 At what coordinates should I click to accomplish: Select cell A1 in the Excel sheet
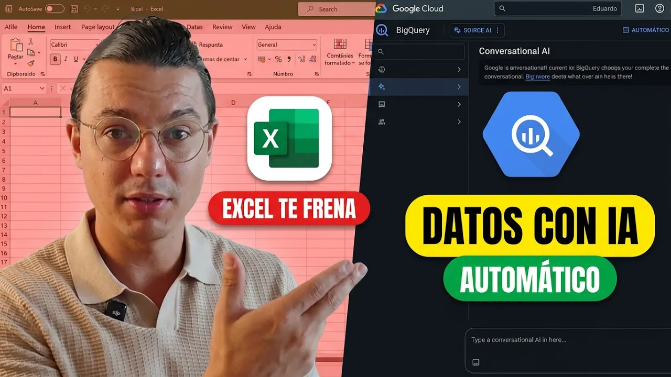(36, 112)
